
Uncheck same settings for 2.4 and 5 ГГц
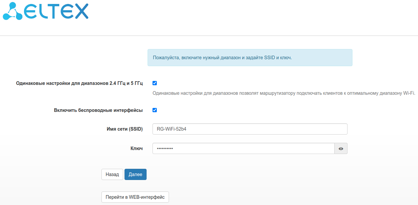[154, 83]
